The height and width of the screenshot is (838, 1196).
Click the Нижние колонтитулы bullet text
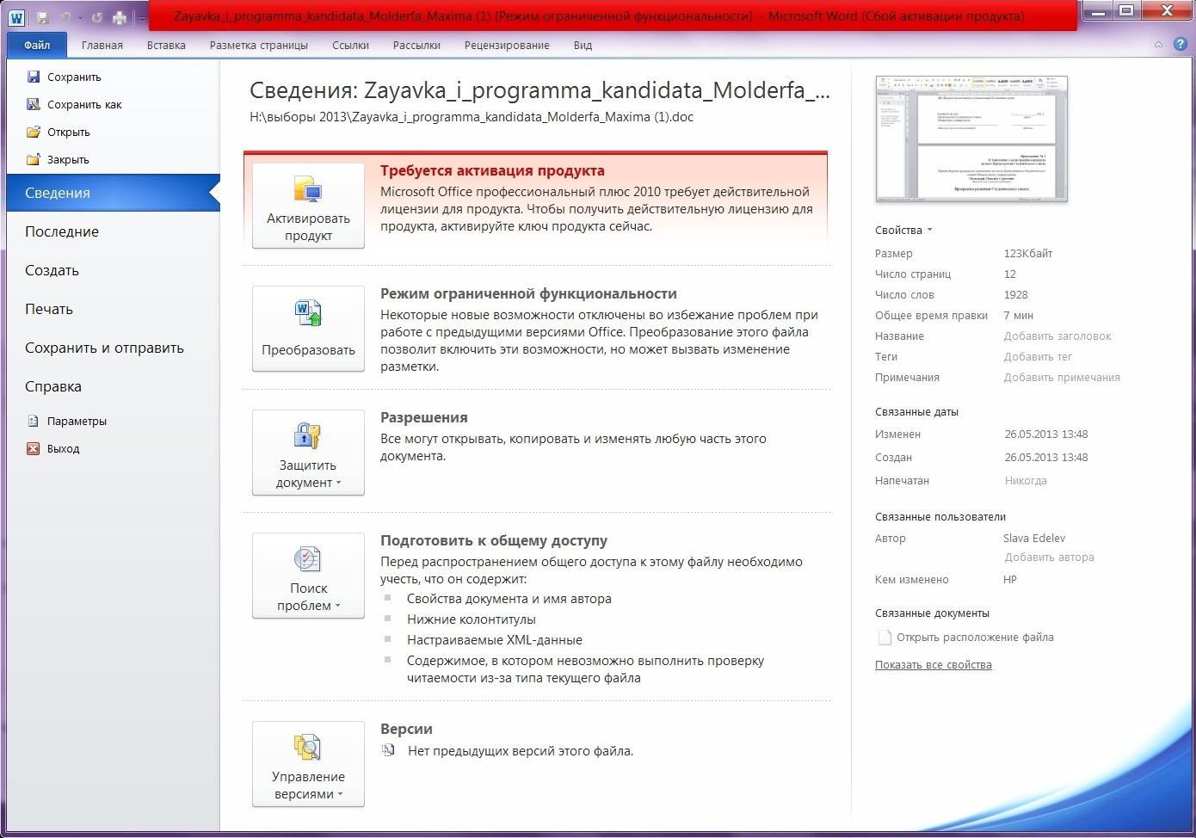point(471,619)
